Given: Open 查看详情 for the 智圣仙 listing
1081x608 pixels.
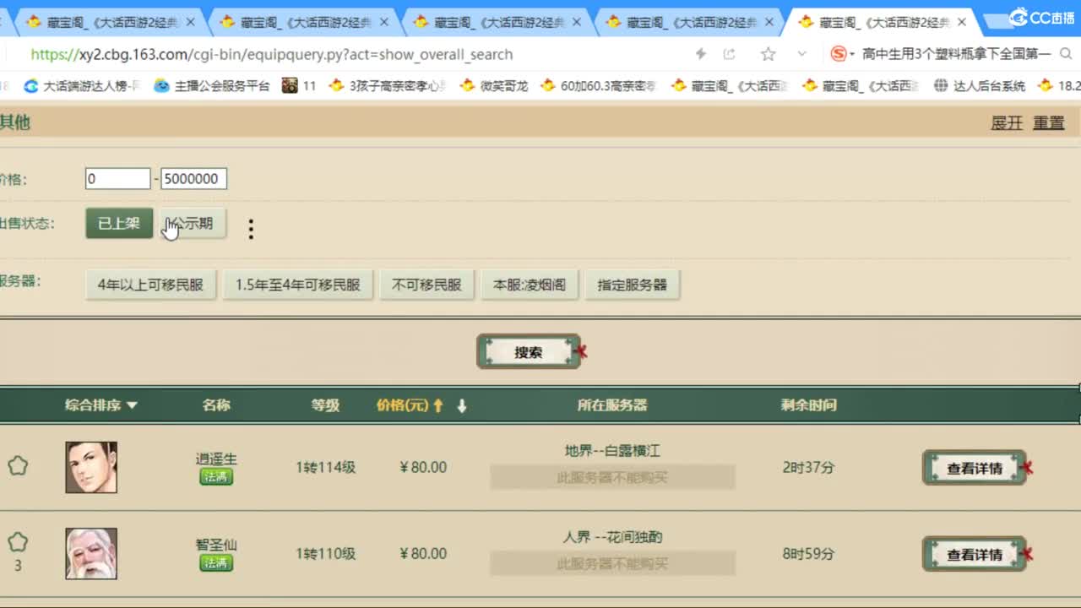Looking at the screenshot, I should [975, 554].
